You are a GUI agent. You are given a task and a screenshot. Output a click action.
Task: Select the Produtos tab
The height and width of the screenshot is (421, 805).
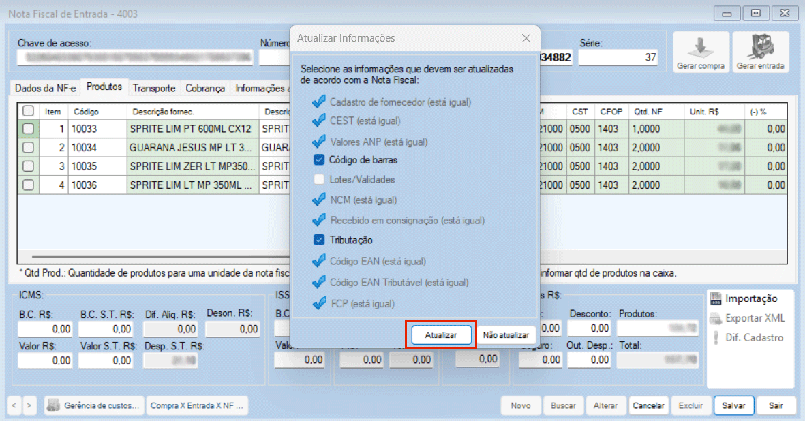coord(104,87)
